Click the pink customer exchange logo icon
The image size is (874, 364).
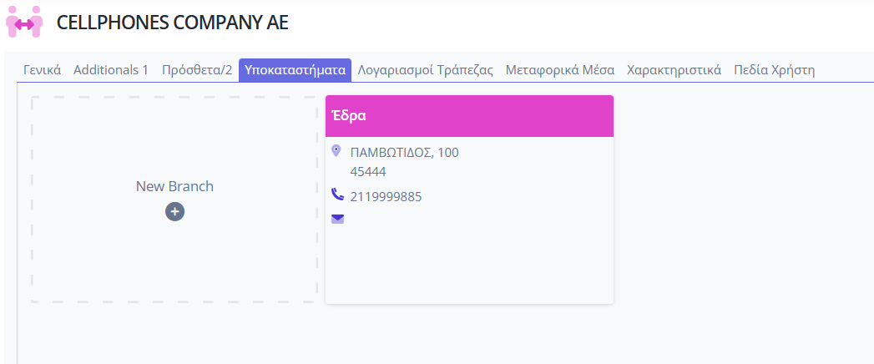tap(24, 23)
